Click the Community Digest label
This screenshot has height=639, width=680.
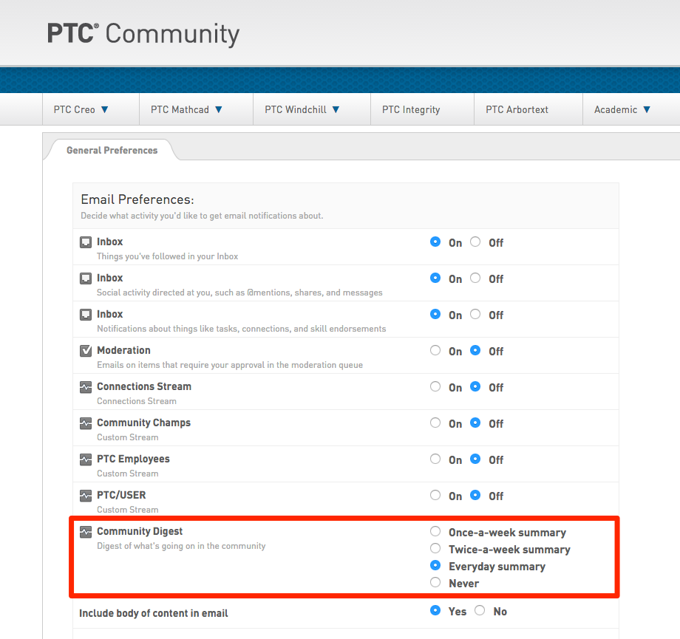coord(140,531)
